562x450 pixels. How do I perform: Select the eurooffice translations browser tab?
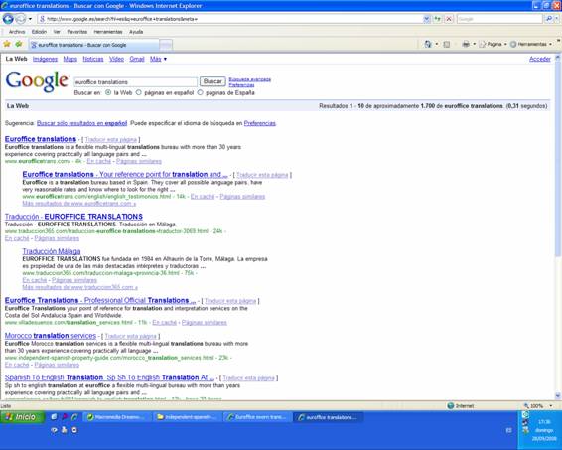coord(94,45)
